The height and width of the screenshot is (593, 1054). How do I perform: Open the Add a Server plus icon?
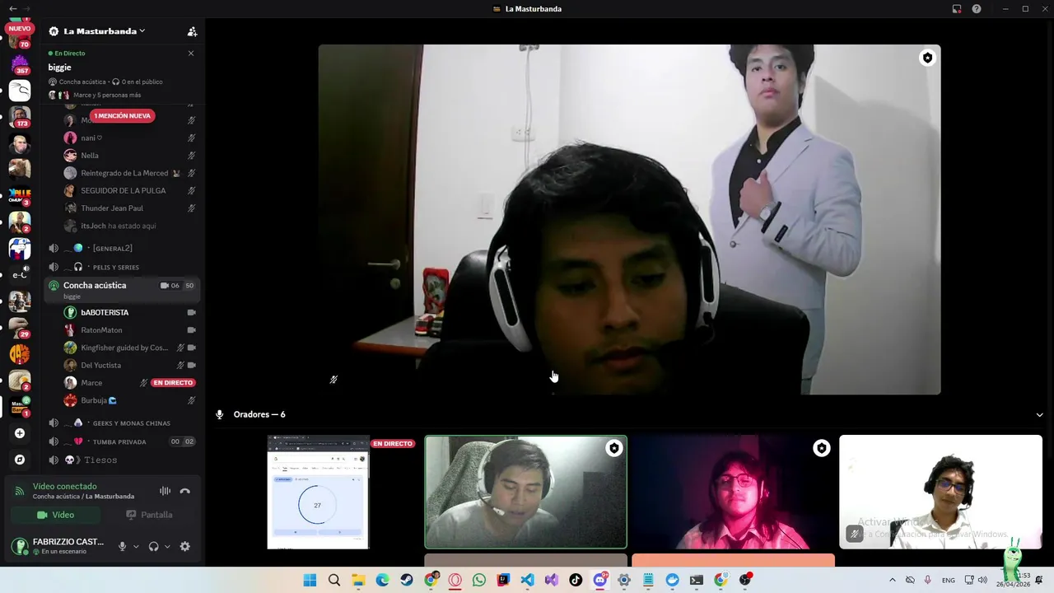click(20, 433)
